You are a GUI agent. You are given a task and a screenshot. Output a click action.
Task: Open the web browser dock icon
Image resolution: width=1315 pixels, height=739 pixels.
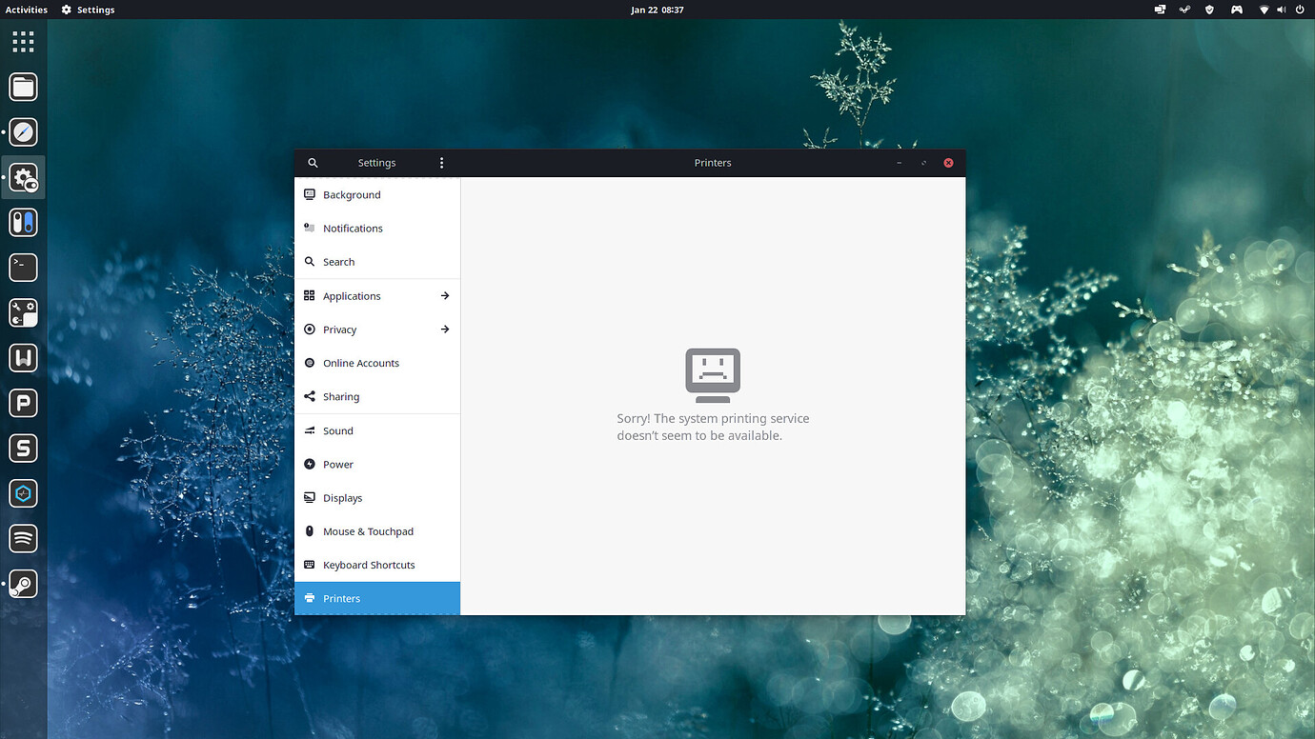pos(23,132)
